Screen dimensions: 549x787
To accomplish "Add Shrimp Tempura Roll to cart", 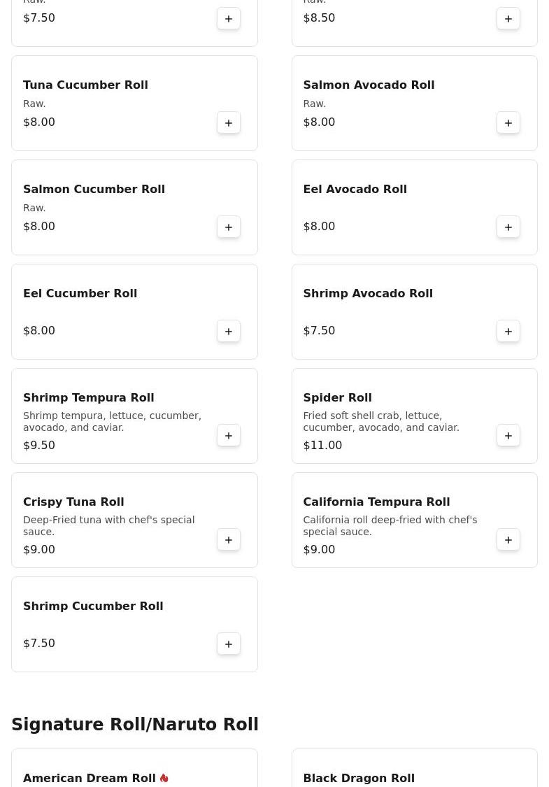I will click(x=229, y=435).
